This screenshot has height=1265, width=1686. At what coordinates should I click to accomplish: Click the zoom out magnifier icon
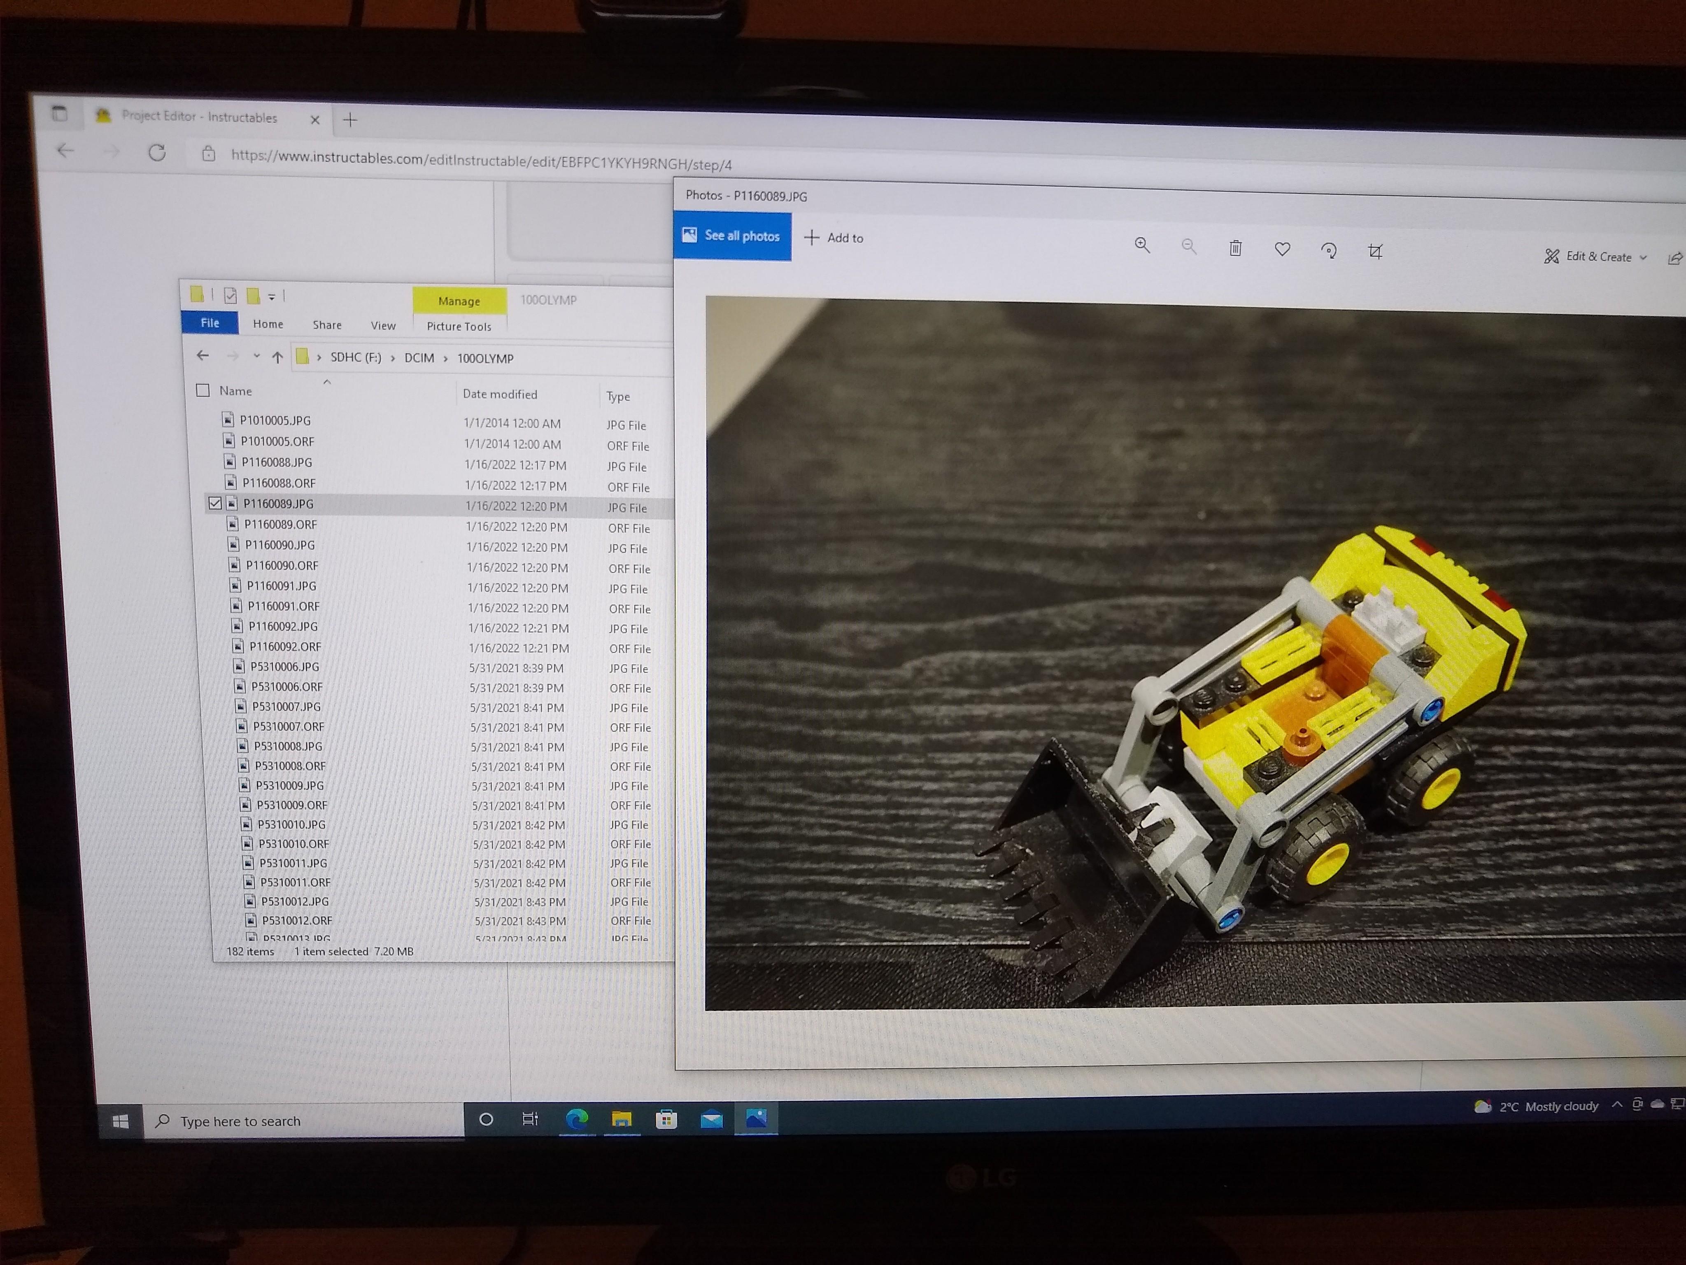tap(1188, 246)
